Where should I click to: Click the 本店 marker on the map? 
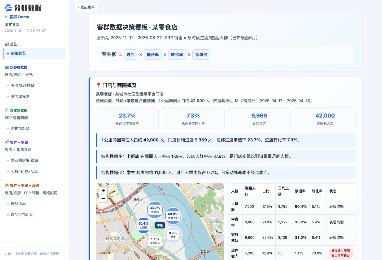(x=160, y=225)
